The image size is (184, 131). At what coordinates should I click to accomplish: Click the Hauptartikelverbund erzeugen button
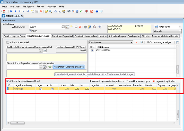[x=68, y=67]
